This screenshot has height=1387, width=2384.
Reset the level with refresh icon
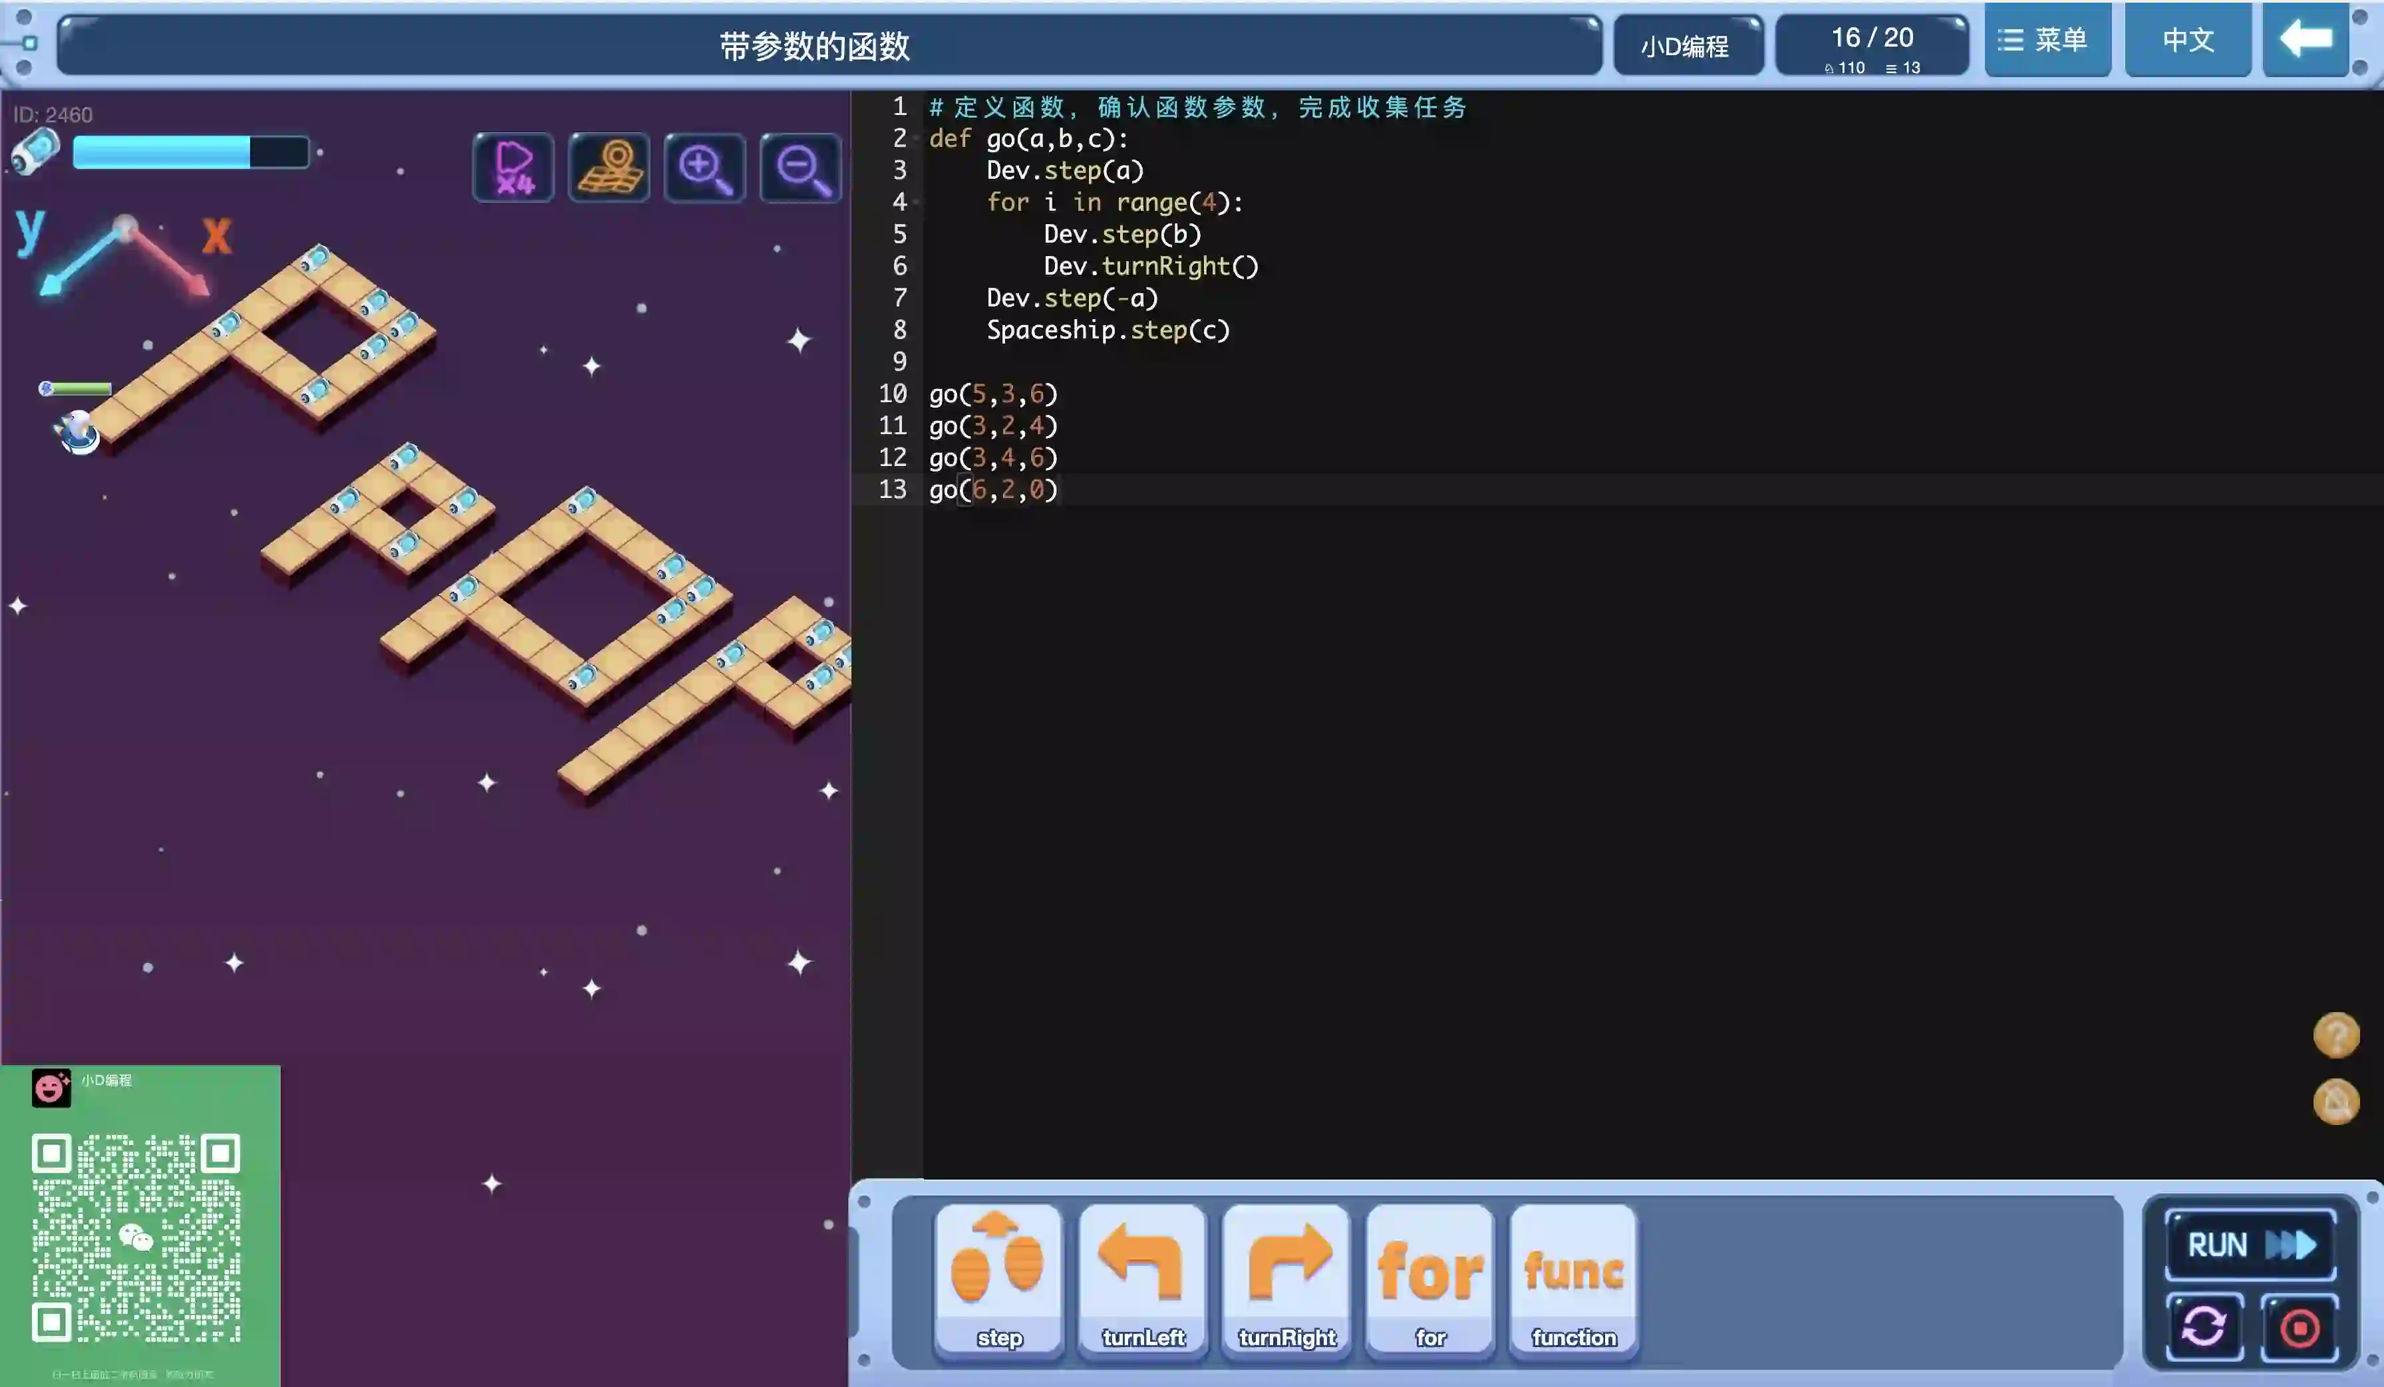click(x=2203, y=1326)
